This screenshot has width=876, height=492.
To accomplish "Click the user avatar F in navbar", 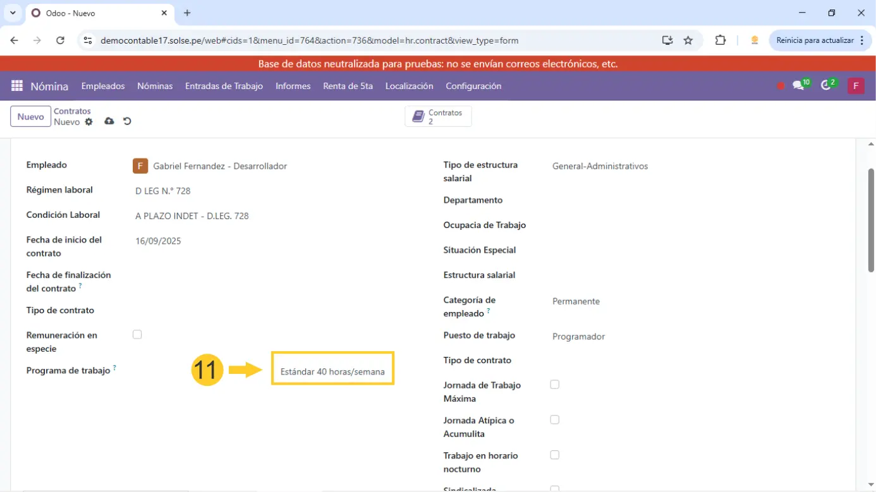I will [856, 86].
